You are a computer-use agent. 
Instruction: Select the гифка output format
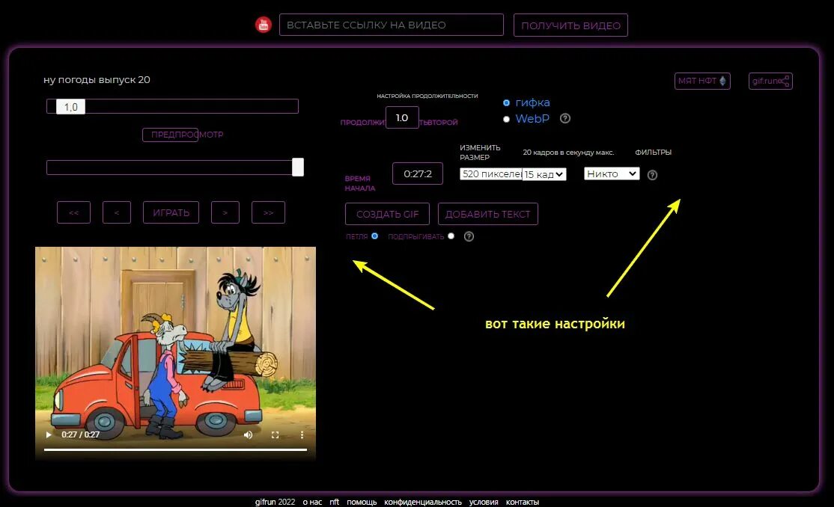pos(506,102)
